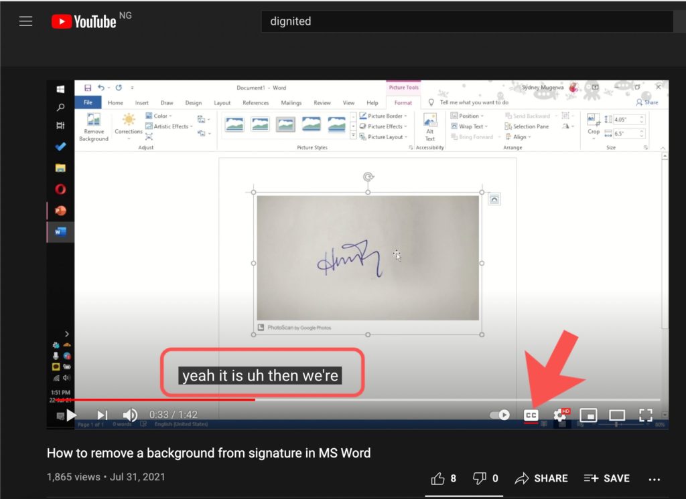Click the search box containing dignited

(467, 21)
